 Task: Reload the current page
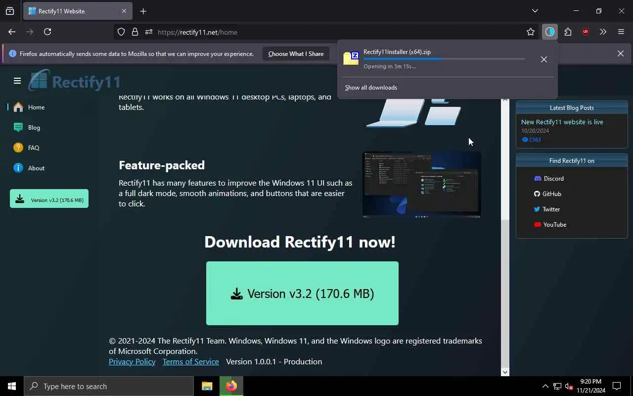pos(47,32)
